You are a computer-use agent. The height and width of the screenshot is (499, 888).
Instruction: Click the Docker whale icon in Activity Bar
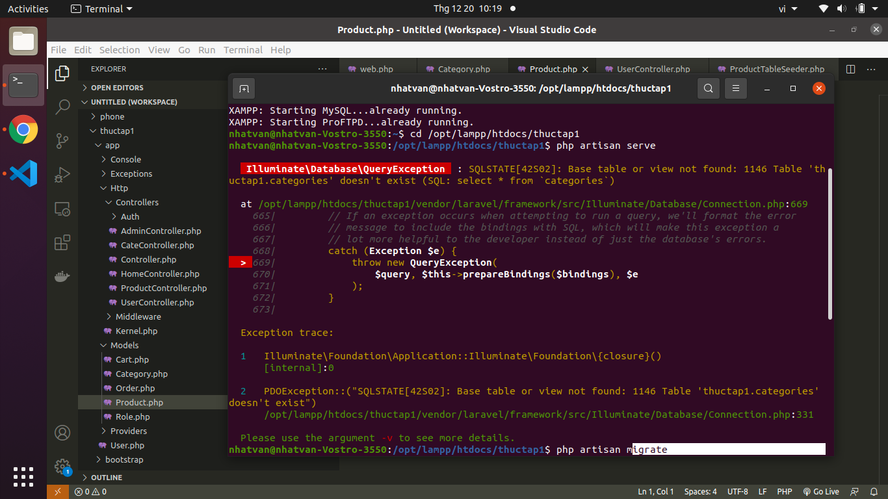tap(62, 275)
